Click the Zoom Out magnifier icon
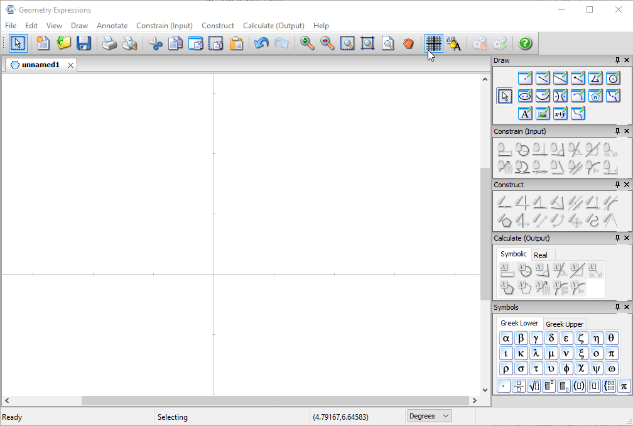This screenshot has height=426, width=633. (x=327, y=43)
